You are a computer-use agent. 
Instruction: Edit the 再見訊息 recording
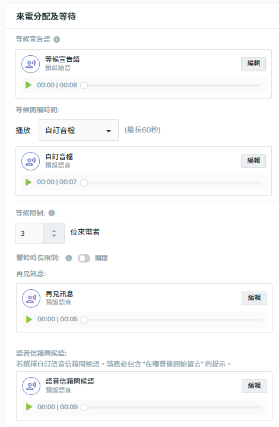tap(254, 298)
